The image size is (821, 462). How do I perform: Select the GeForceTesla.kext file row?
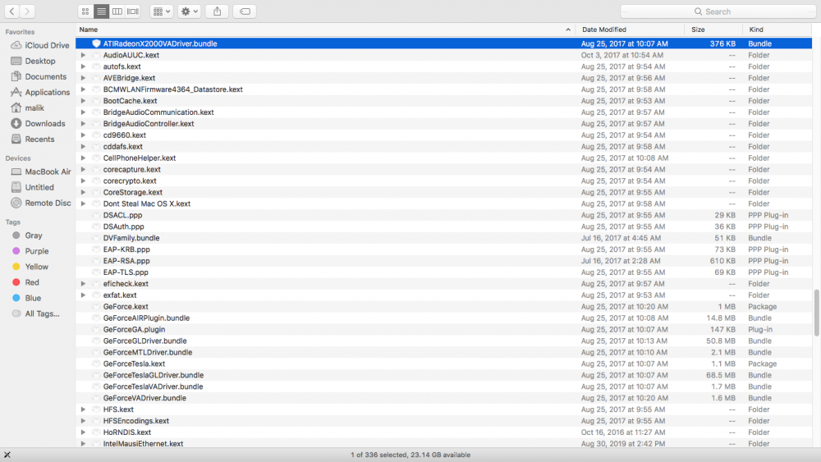click(134, 364)
